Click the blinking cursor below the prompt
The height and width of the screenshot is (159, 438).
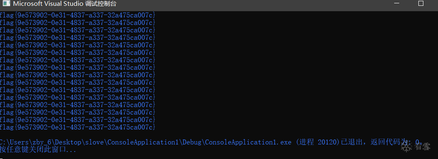2,158
